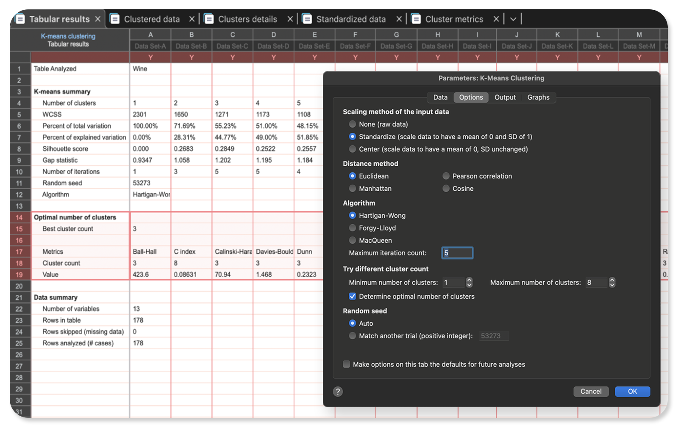Click the 'Number of variables' row label

click(71, 309)
